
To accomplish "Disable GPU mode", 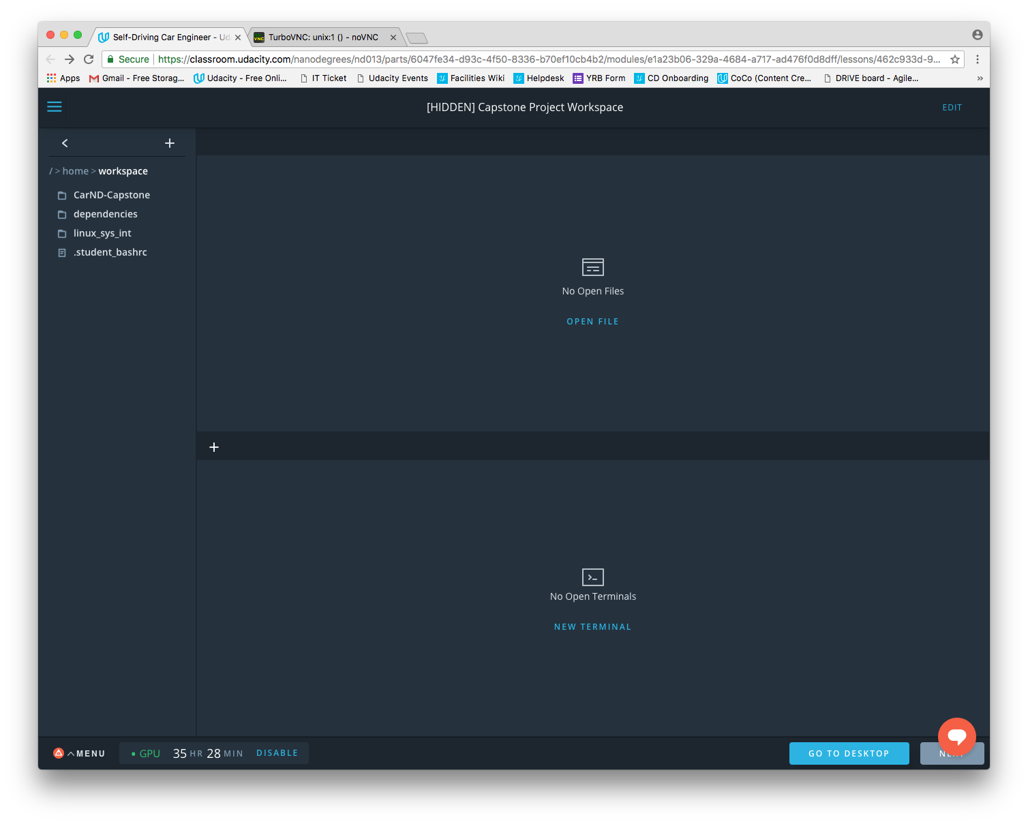I will 277,753.
